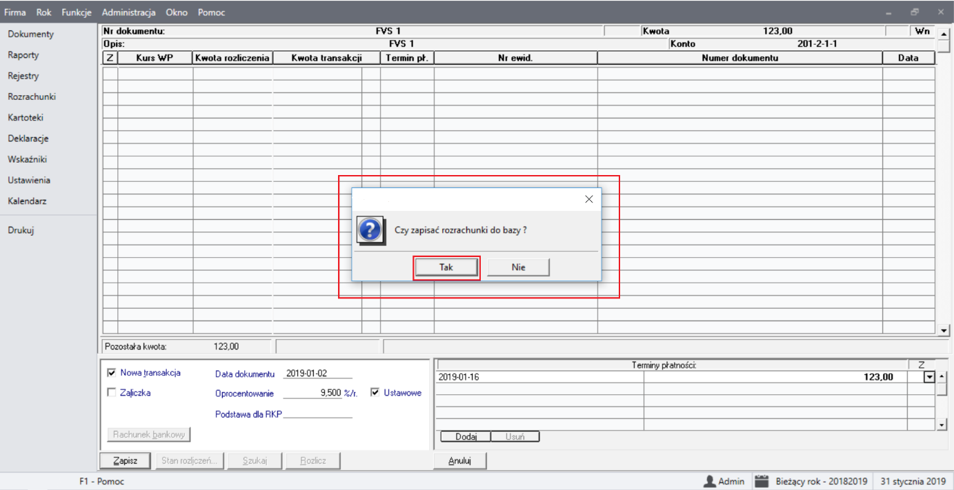Click the Termin pł. column header

(407, 58)
